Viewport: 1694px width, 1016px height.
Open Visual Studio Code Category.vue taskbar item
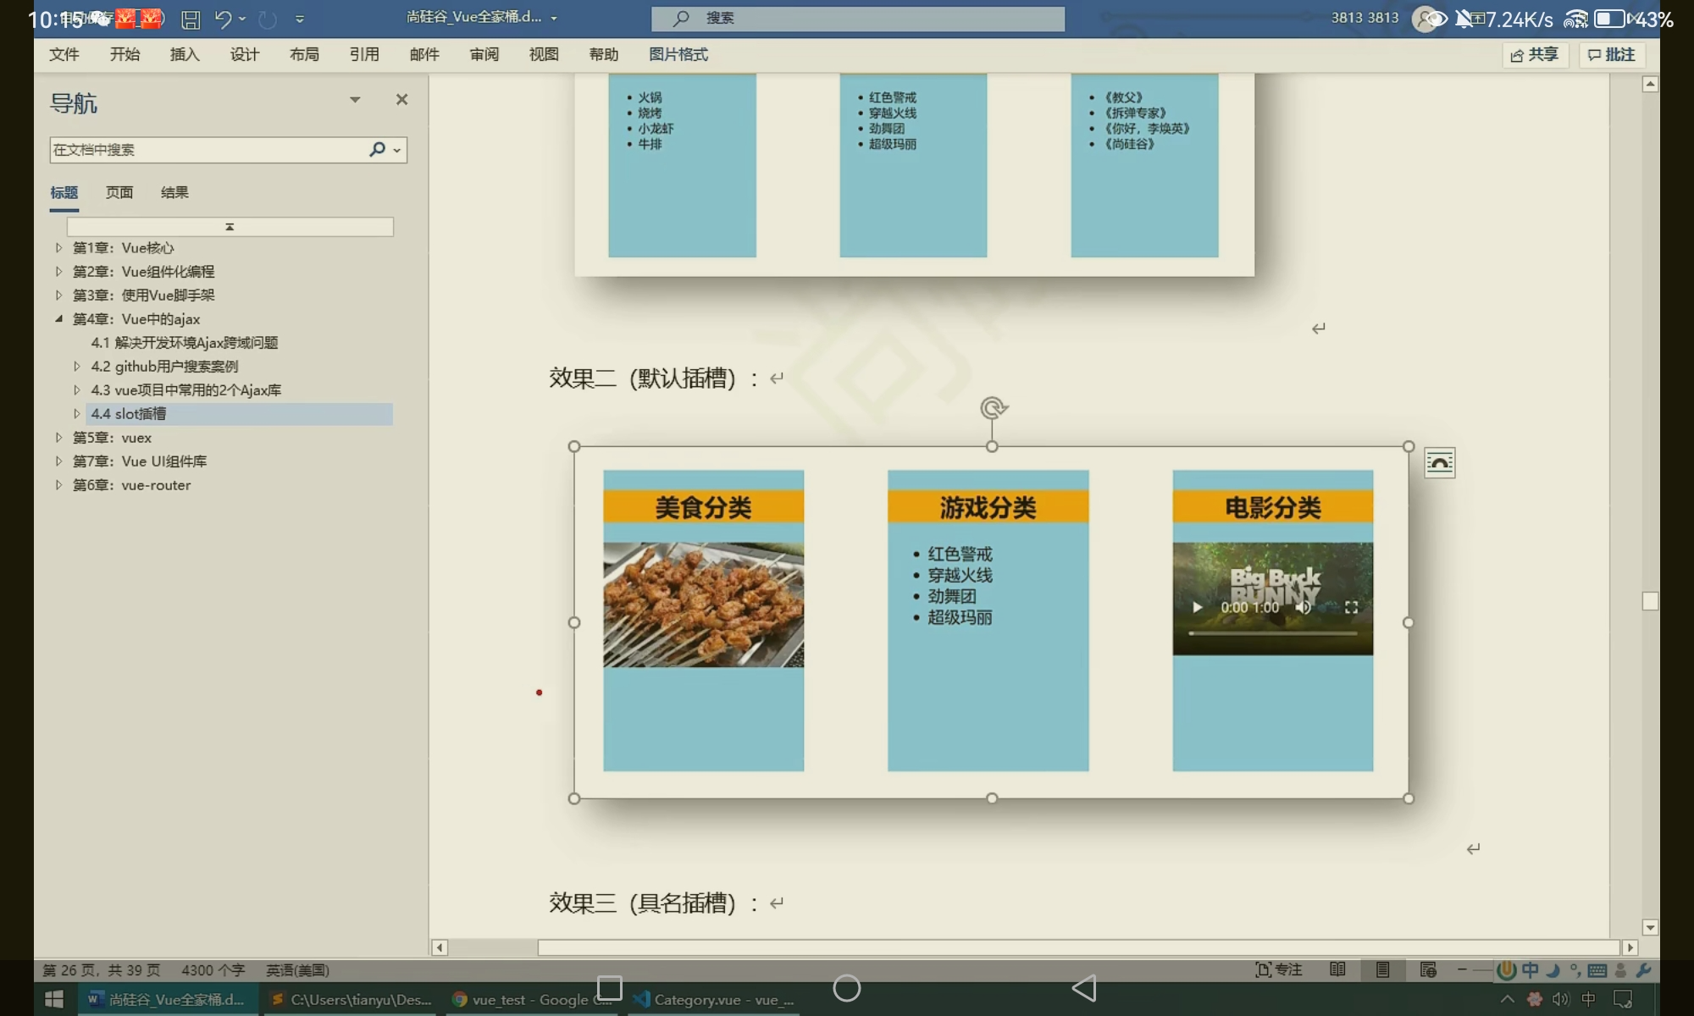coord(714,999)
